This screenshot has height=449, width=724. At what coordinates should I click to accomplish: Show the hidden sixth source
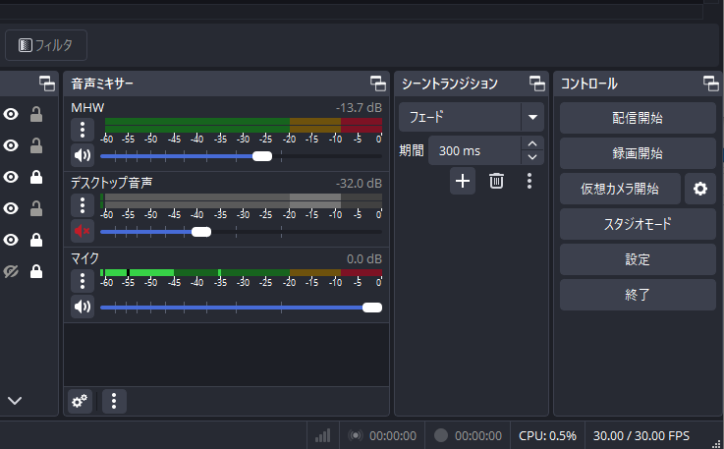click(11, 271)
